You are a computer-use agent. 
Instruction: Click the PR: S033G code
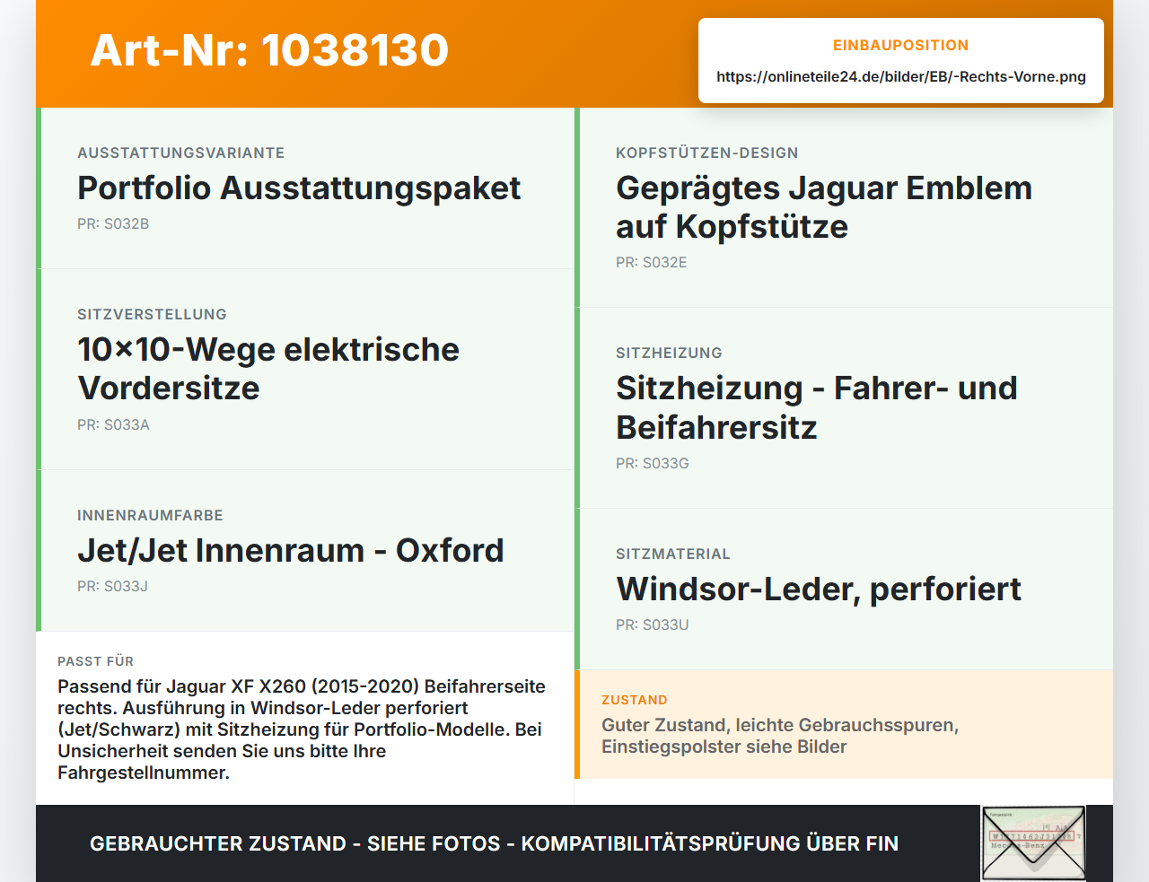click(x=653, y=464)
